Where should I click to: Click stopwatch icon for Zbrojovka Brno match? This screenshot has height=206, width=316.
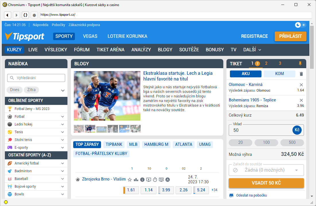click(x=155, y=180)
